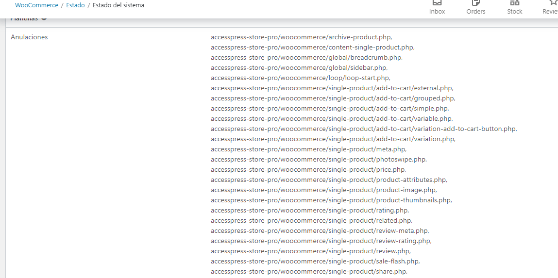
Task: Select the review-meta.php override path
Action: (320, 231)
